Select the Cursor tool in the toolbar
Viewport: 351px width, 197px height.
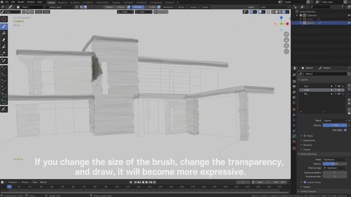click(4, 19)
